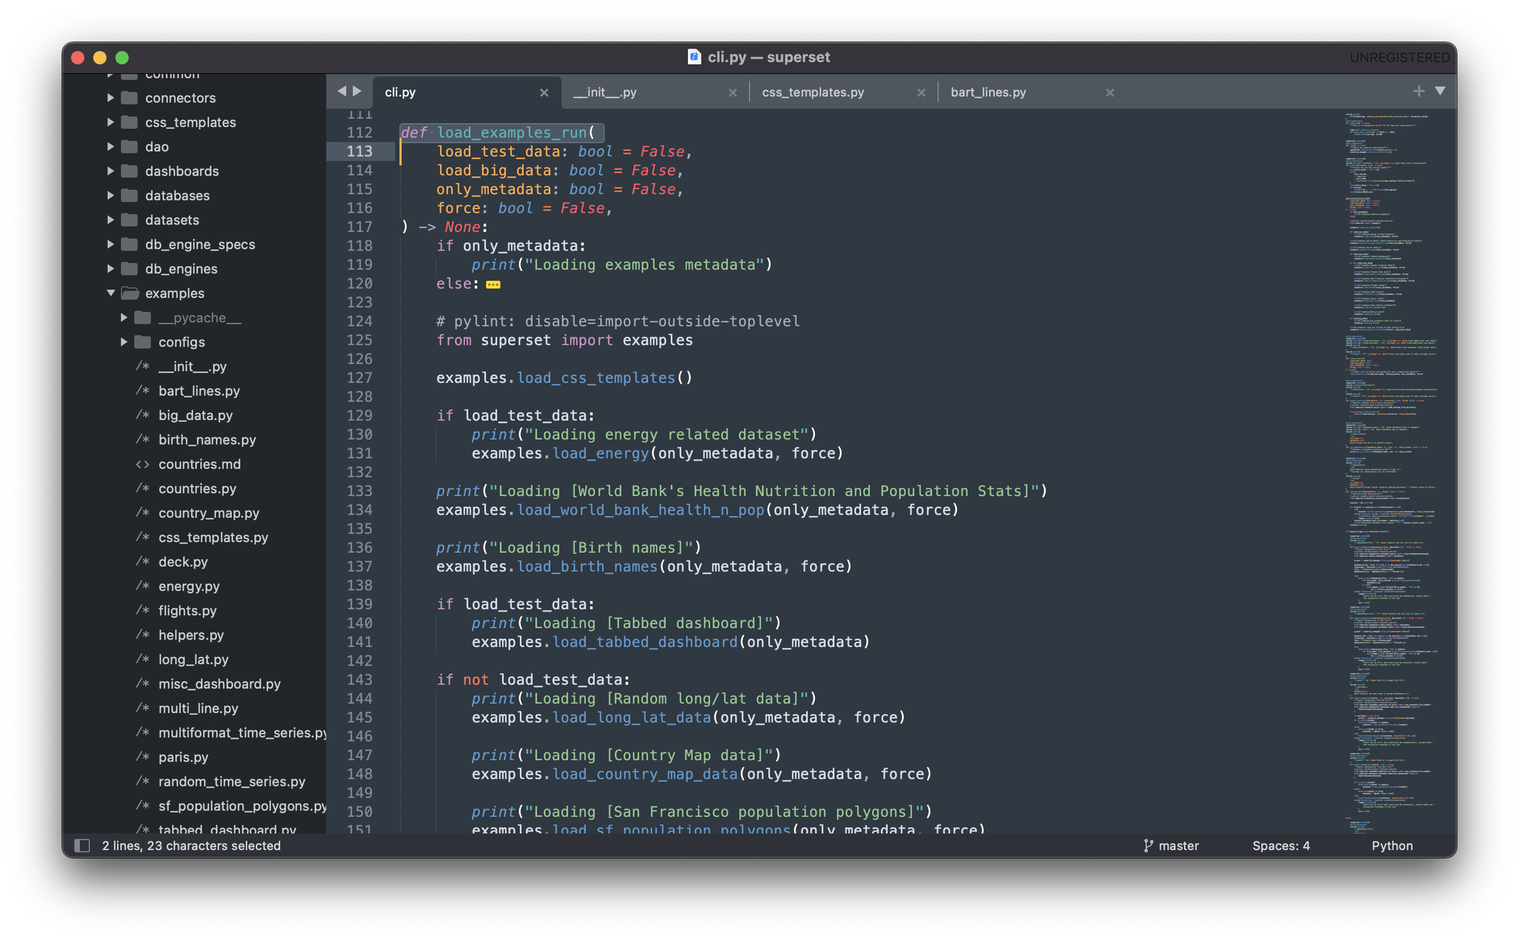Screen dimensions: 1519x940
Task: Open multiformat_time_series.py in the sidebar
Action: pyautogui.click(x=242, y=732)
